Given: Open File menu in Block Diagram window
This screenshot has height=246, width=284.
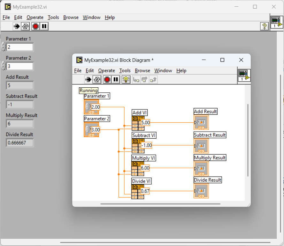Looking at the screenshot, I should click(x=78, y=70).
